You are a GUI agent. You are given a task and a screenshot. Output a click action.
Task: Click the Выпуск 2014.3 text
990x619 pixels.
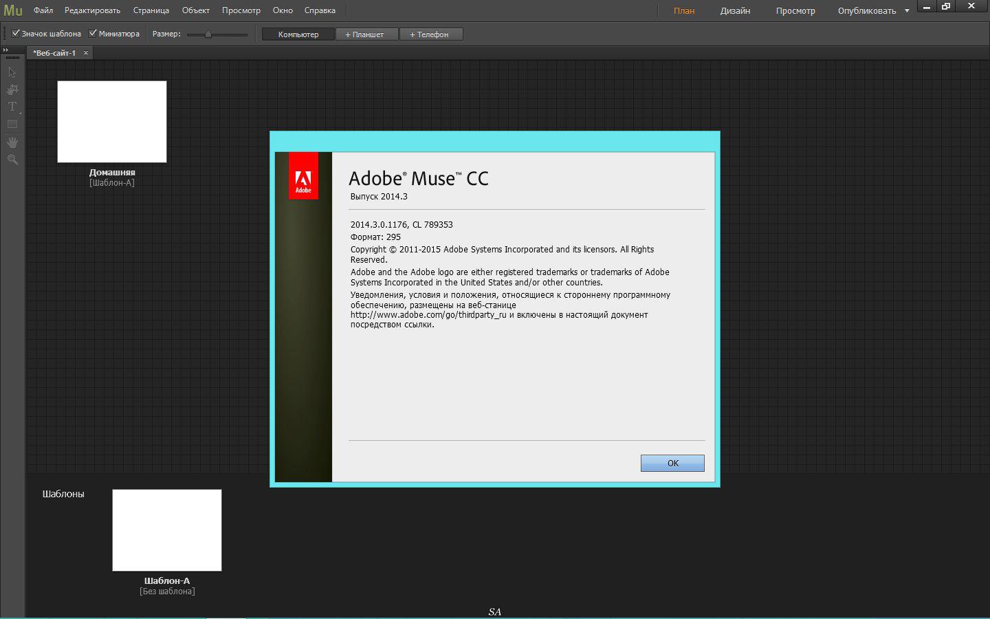[x=379, y=197]
